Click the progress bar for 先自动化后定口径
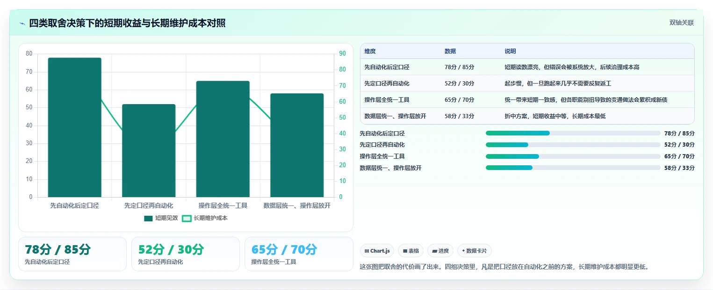The height and width of the screenshot is (290, 713). (x=573, y=133)
